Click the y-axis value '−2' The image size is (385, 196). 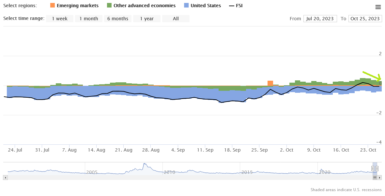(x=379, y=113)
